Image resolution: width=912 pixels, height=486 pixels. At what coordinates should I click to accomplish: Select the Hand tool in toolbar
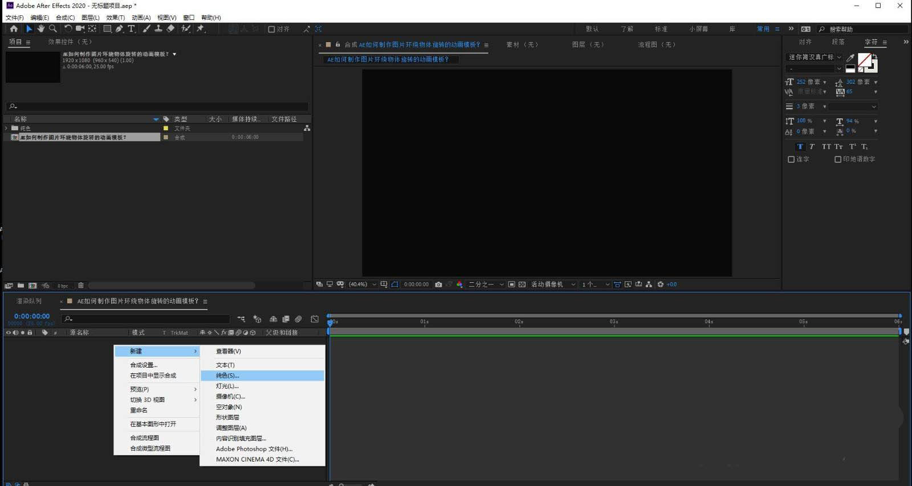(x=40, y=28)
